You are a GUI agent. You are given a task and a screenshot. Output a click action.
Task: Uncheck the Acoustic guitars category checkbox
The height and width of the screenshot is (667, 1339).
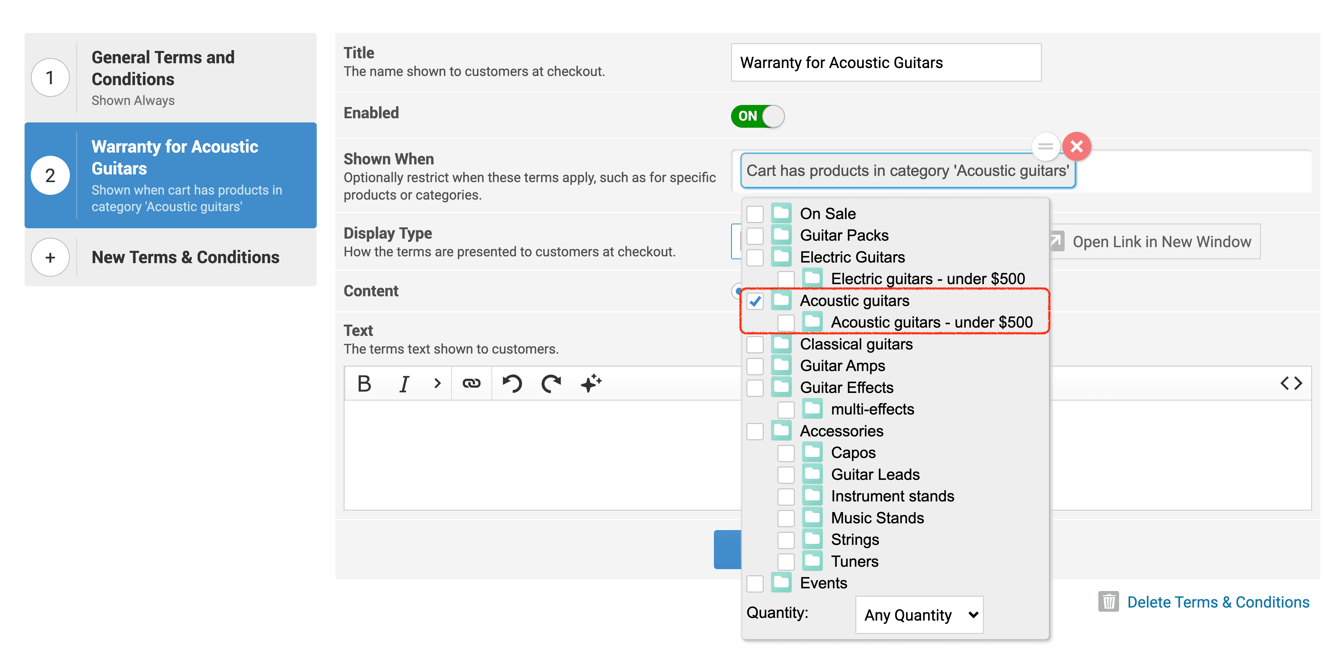(x=755, y=301)
